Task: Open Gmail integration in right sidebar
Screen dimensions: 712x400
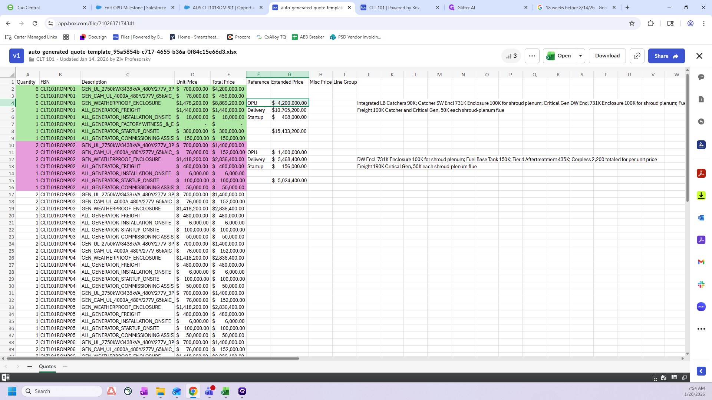Action: tap(701, 262)
